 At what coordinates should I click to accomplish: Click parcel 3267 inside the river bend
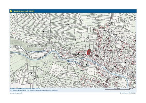point(37,55)
